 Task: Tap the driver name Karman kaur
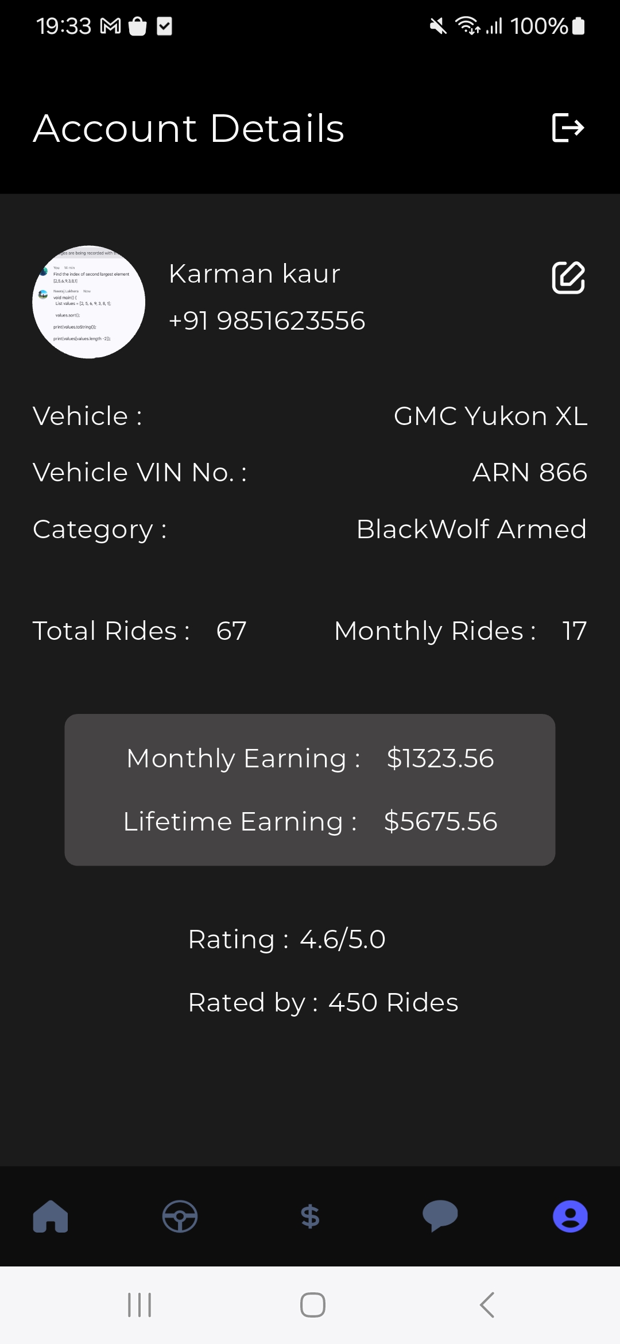(254, 274)
